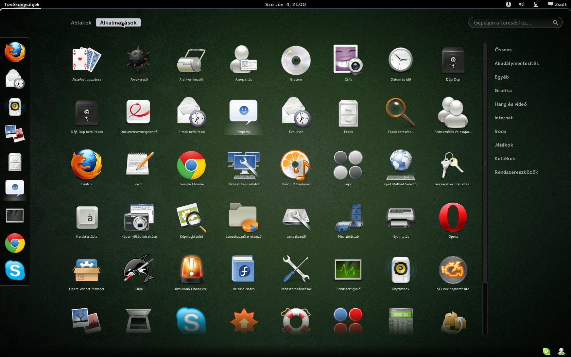Filter by Rendszereszközök category
Screen dimensions: 571x357
click(x=516, y=172)
